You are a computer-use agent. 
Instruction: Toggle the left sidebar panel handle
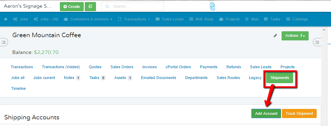[4, 42]
